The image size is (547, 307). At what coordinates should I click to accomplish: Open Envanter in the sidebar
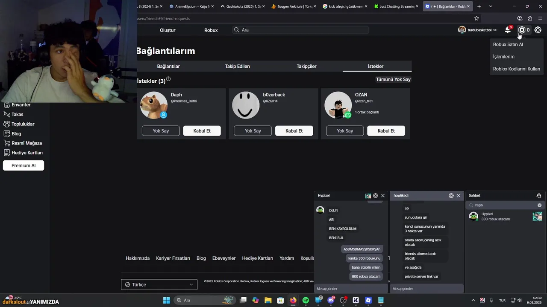(x=17, y=105)
